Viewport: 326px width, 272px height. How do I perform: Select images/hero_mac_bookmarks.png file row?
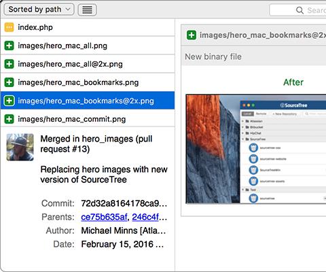click(88, 82)
